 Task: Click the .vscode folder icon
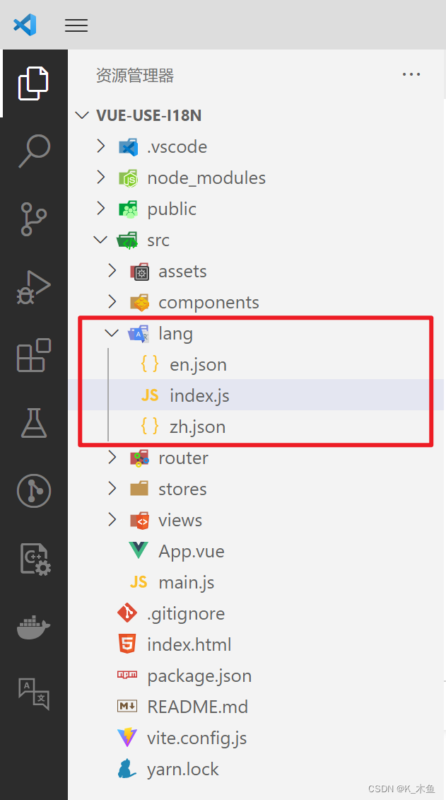click(x=129, y=147)
